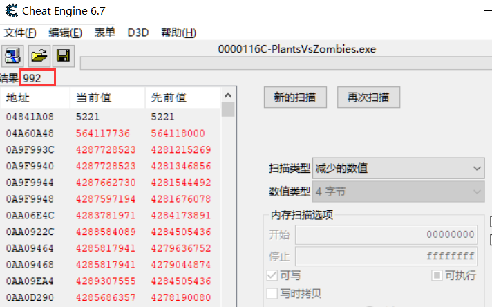Click the Cheat Engine logo icon
The image size is (492, 307).
[x=12, y=10]
